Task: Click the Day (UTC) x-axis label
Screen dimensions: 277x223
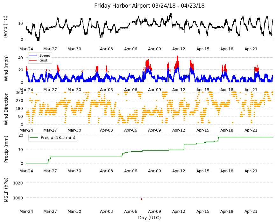Action: (149, 218)
